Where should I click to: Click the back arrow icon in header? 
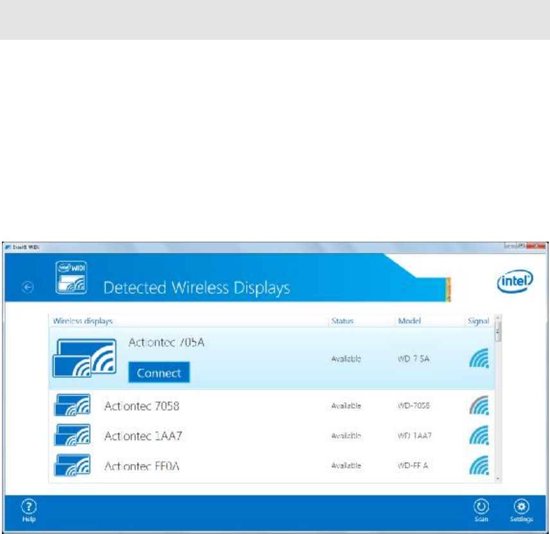[x=28, y=287]
